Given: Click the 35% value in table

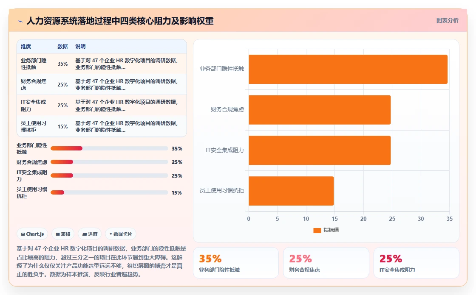Looking at the screenshot, I should tap(62, 64).
